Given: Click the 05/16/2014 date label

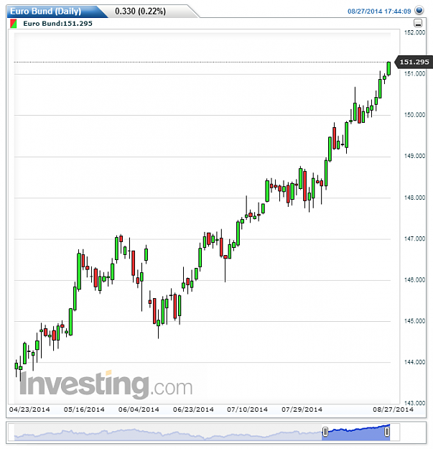Looking at the screenshot, I should click(84, 409).
